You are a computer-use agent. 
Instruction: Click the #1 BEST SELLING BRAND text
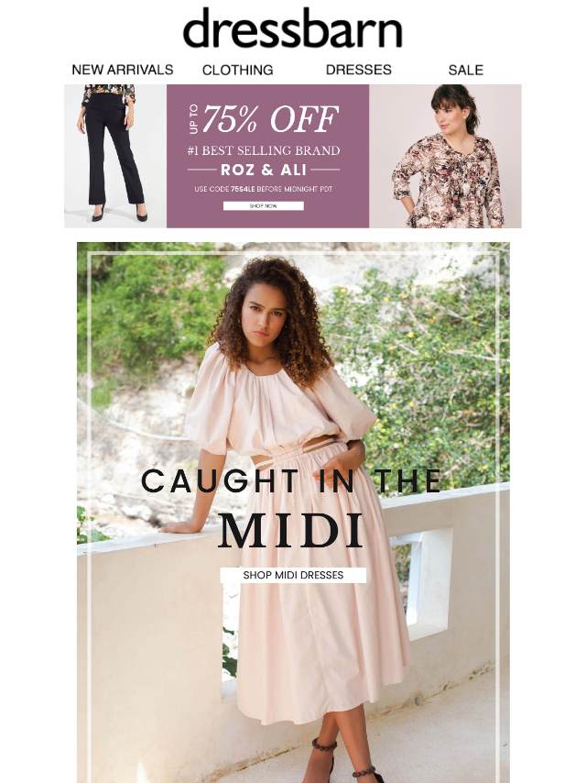coord(264,150)
